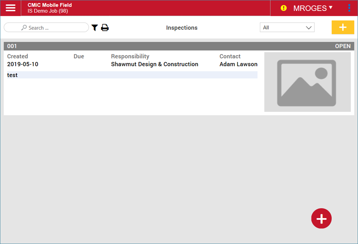Focus the Search input field
Screen dimensions: 358x244
(53, 28)
